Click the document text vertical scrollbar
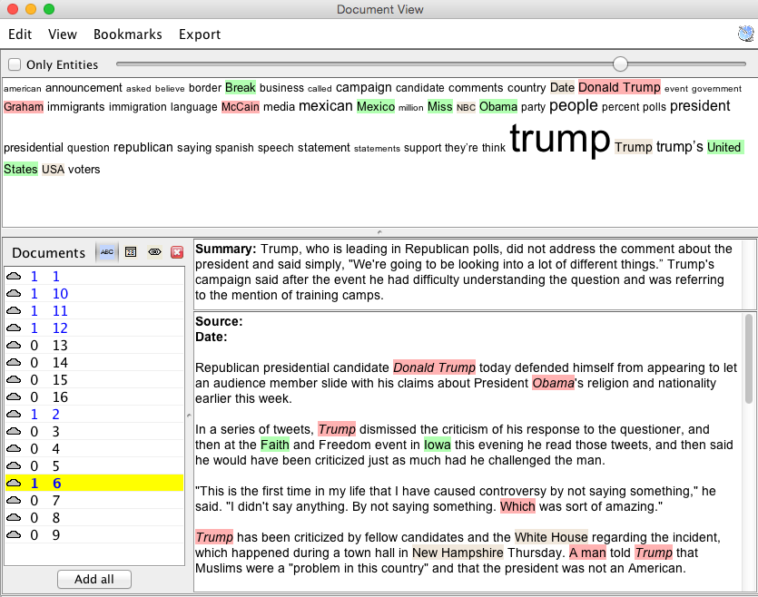Screen dimensions: 758x597 pos(749,358)
